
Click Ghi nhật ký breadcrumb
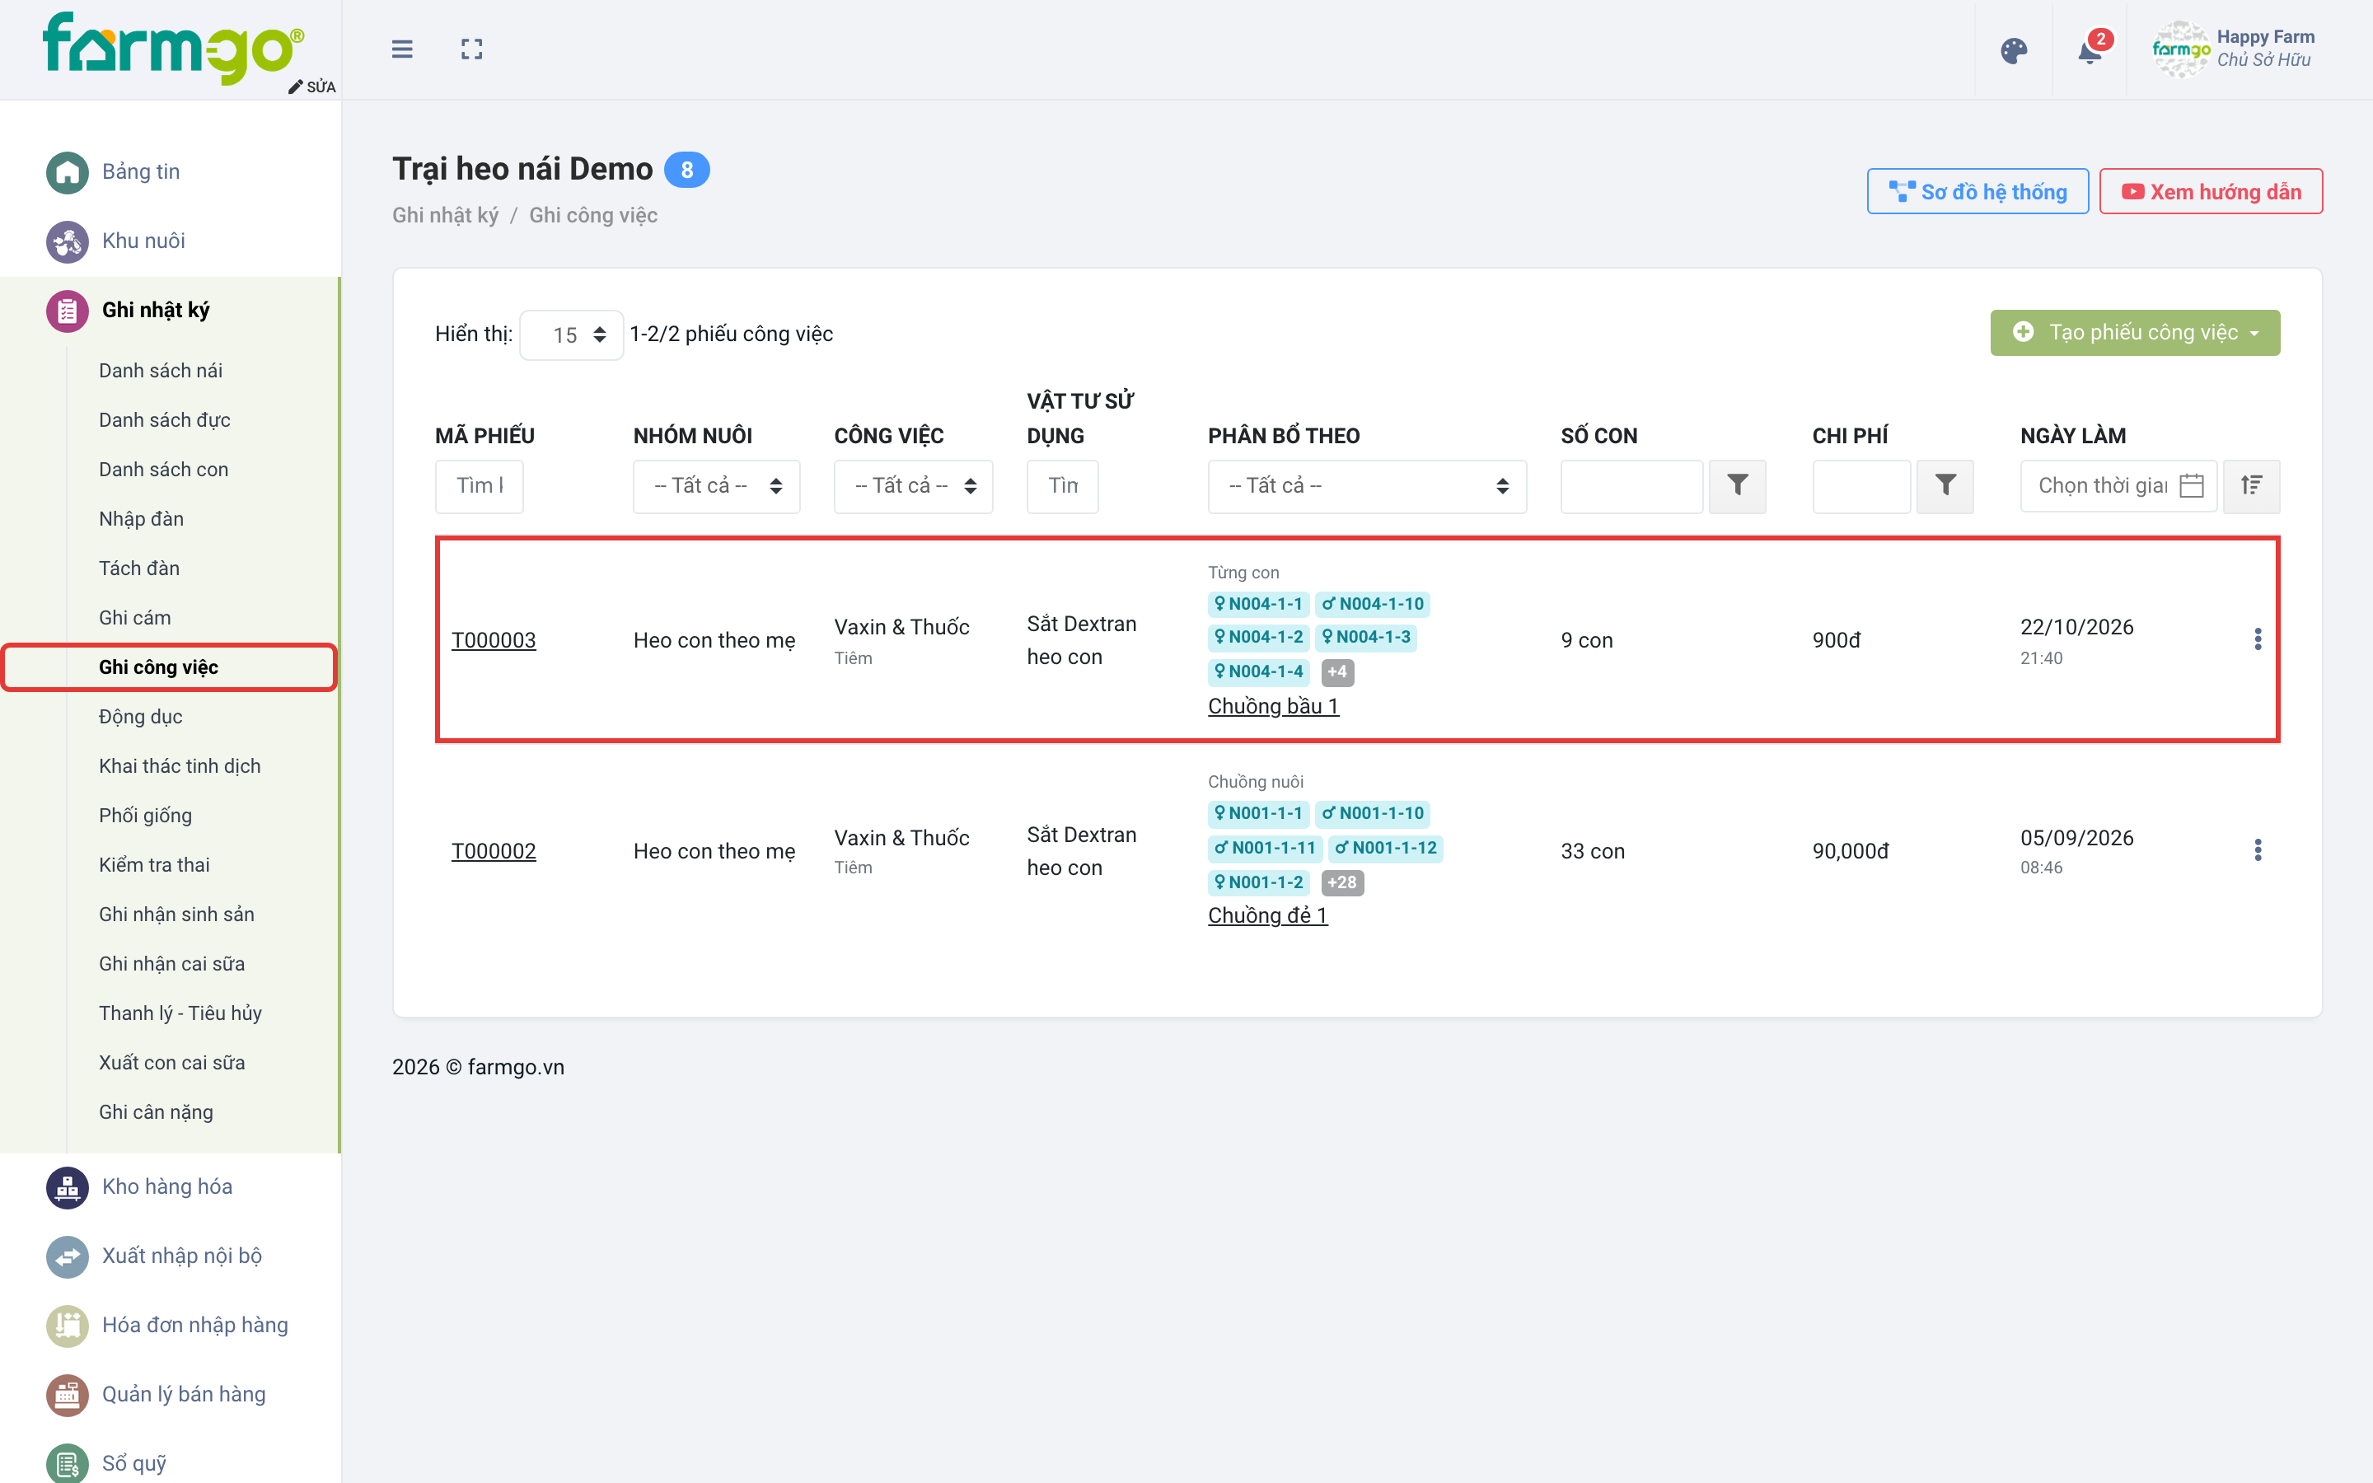click(x=445, y=216)
